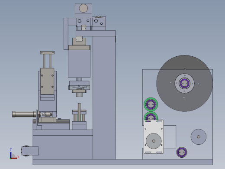Select the small block with wheel at lower left
The image size is (225, 169).
tap(30, 151)
